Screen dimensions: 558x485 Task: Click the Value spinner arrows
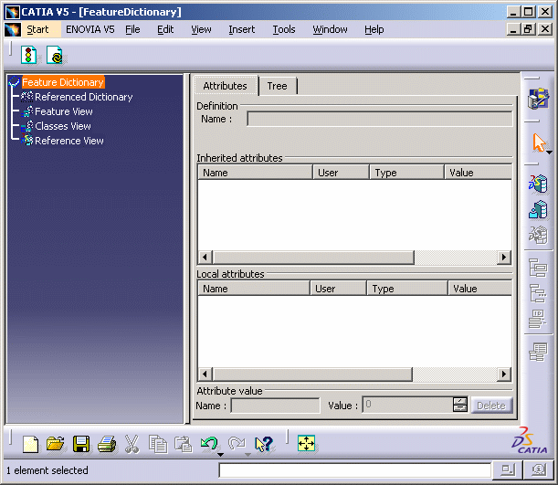click(459, 405)
